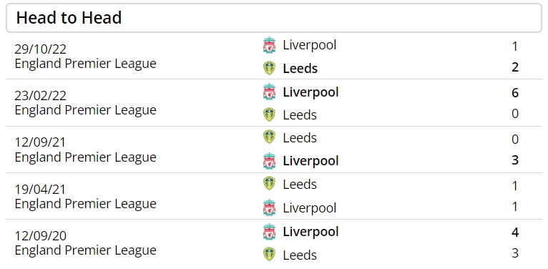The height and width of the screenshot is (269, 548).
Task: Click the Leeds crest in the 12/09/21 match
Action: point(269,137)
